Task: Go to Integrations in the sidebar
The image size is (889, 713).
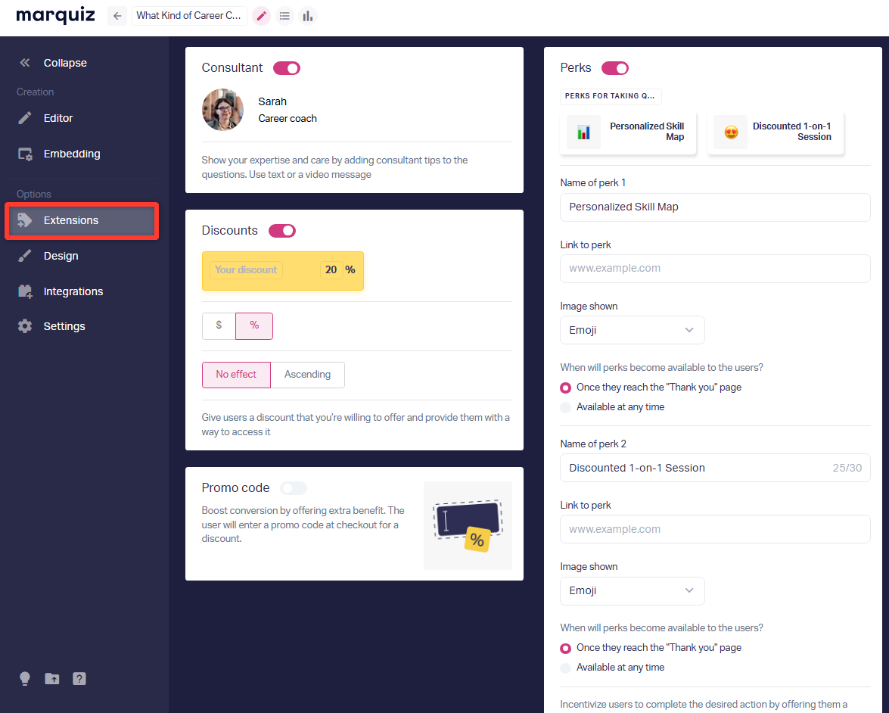Action: (73, 291)
